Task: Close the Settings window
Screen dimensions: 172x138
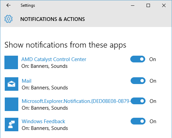Action: 164,5
